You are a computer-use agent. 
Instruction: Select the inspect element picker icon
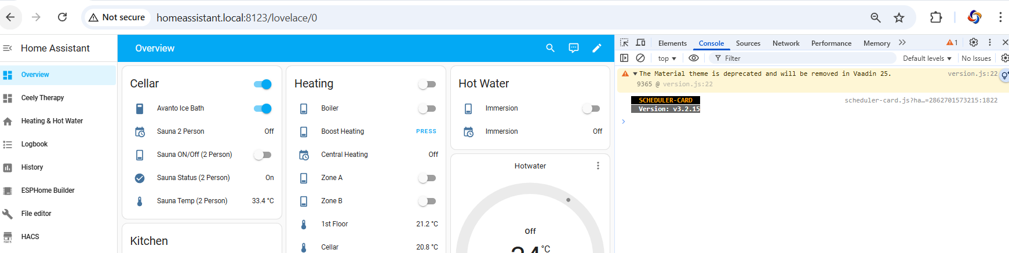624,43
